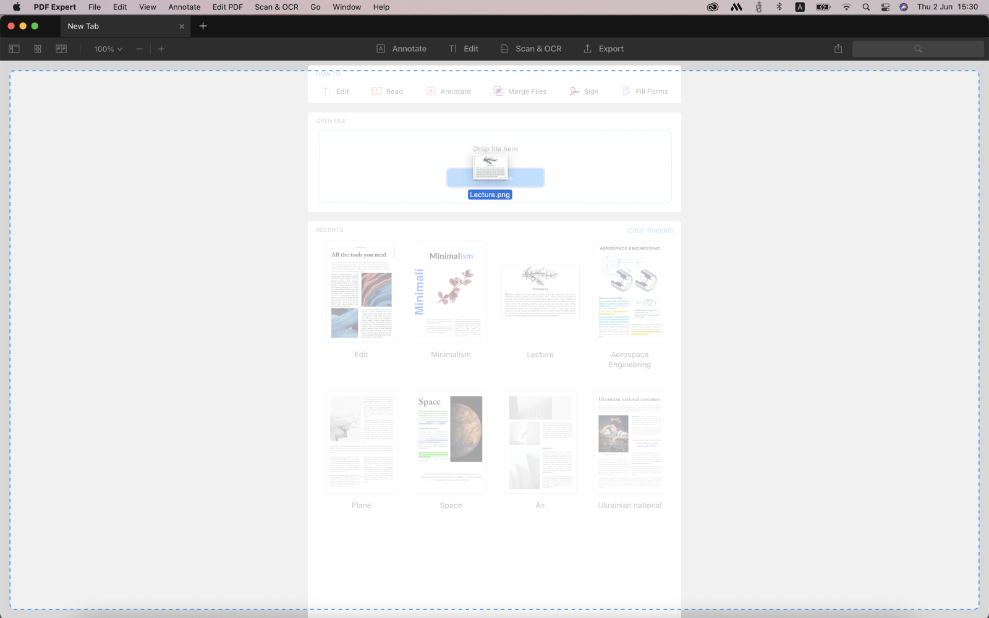The height and width of the screenshot is (618, 989).
Task: Click the Clear Recents link
Action: coord(650,231)
